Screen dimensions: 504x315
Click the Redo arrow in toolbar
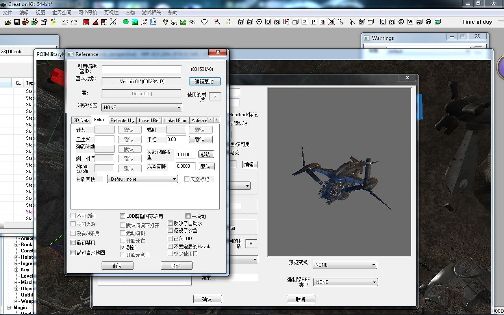point(74,22)
